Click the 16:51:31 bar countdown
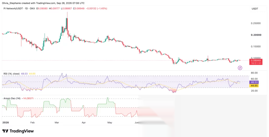This screenshot has height=137, width=269. (x=256, y=63)
